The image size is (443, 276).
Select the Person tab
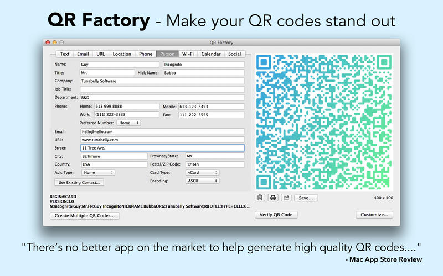(x=167, y=54)
